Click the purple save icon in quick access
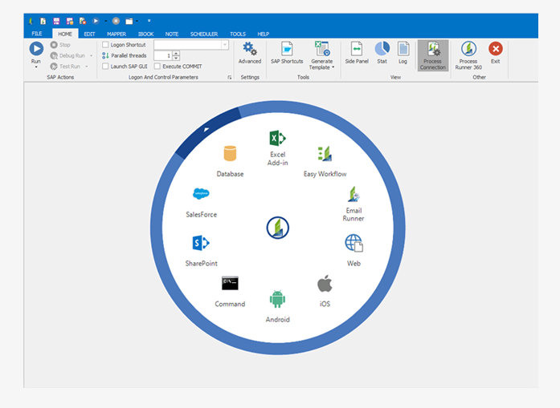This screenshot has height=408, width=560. (56, 21)
